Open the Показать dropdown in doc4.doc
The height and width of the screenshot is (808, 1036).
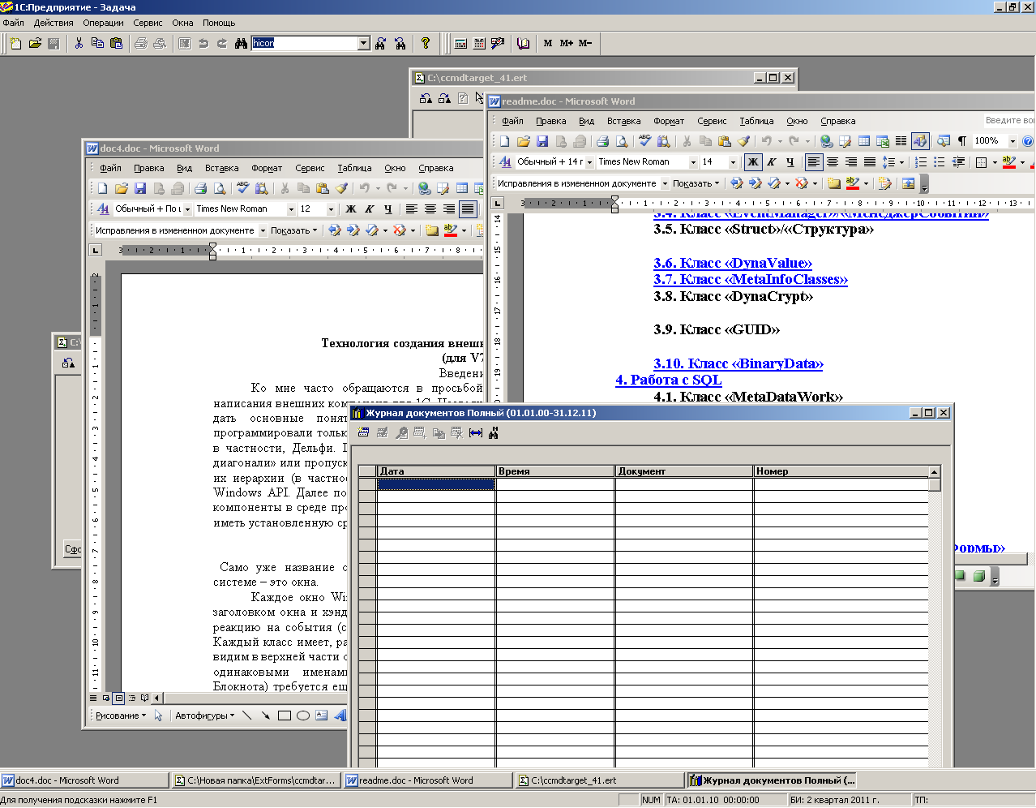click(293, 230)
